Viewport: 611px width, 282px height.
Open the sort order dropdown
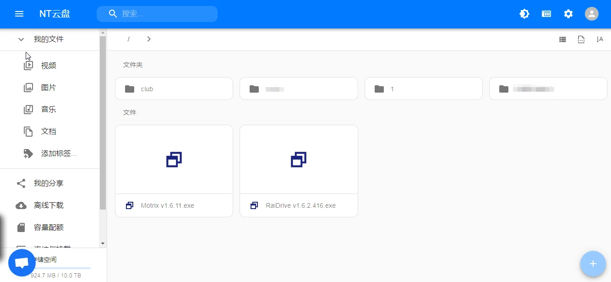pos(600,39)
